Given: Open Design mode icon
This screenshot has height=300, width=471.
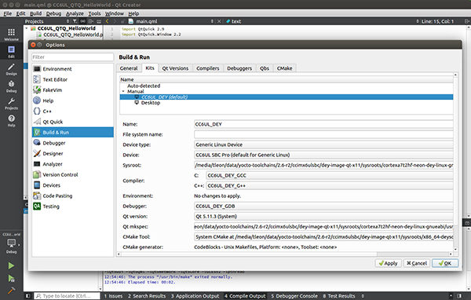Looking at the screenshot, I should point(12,69).
